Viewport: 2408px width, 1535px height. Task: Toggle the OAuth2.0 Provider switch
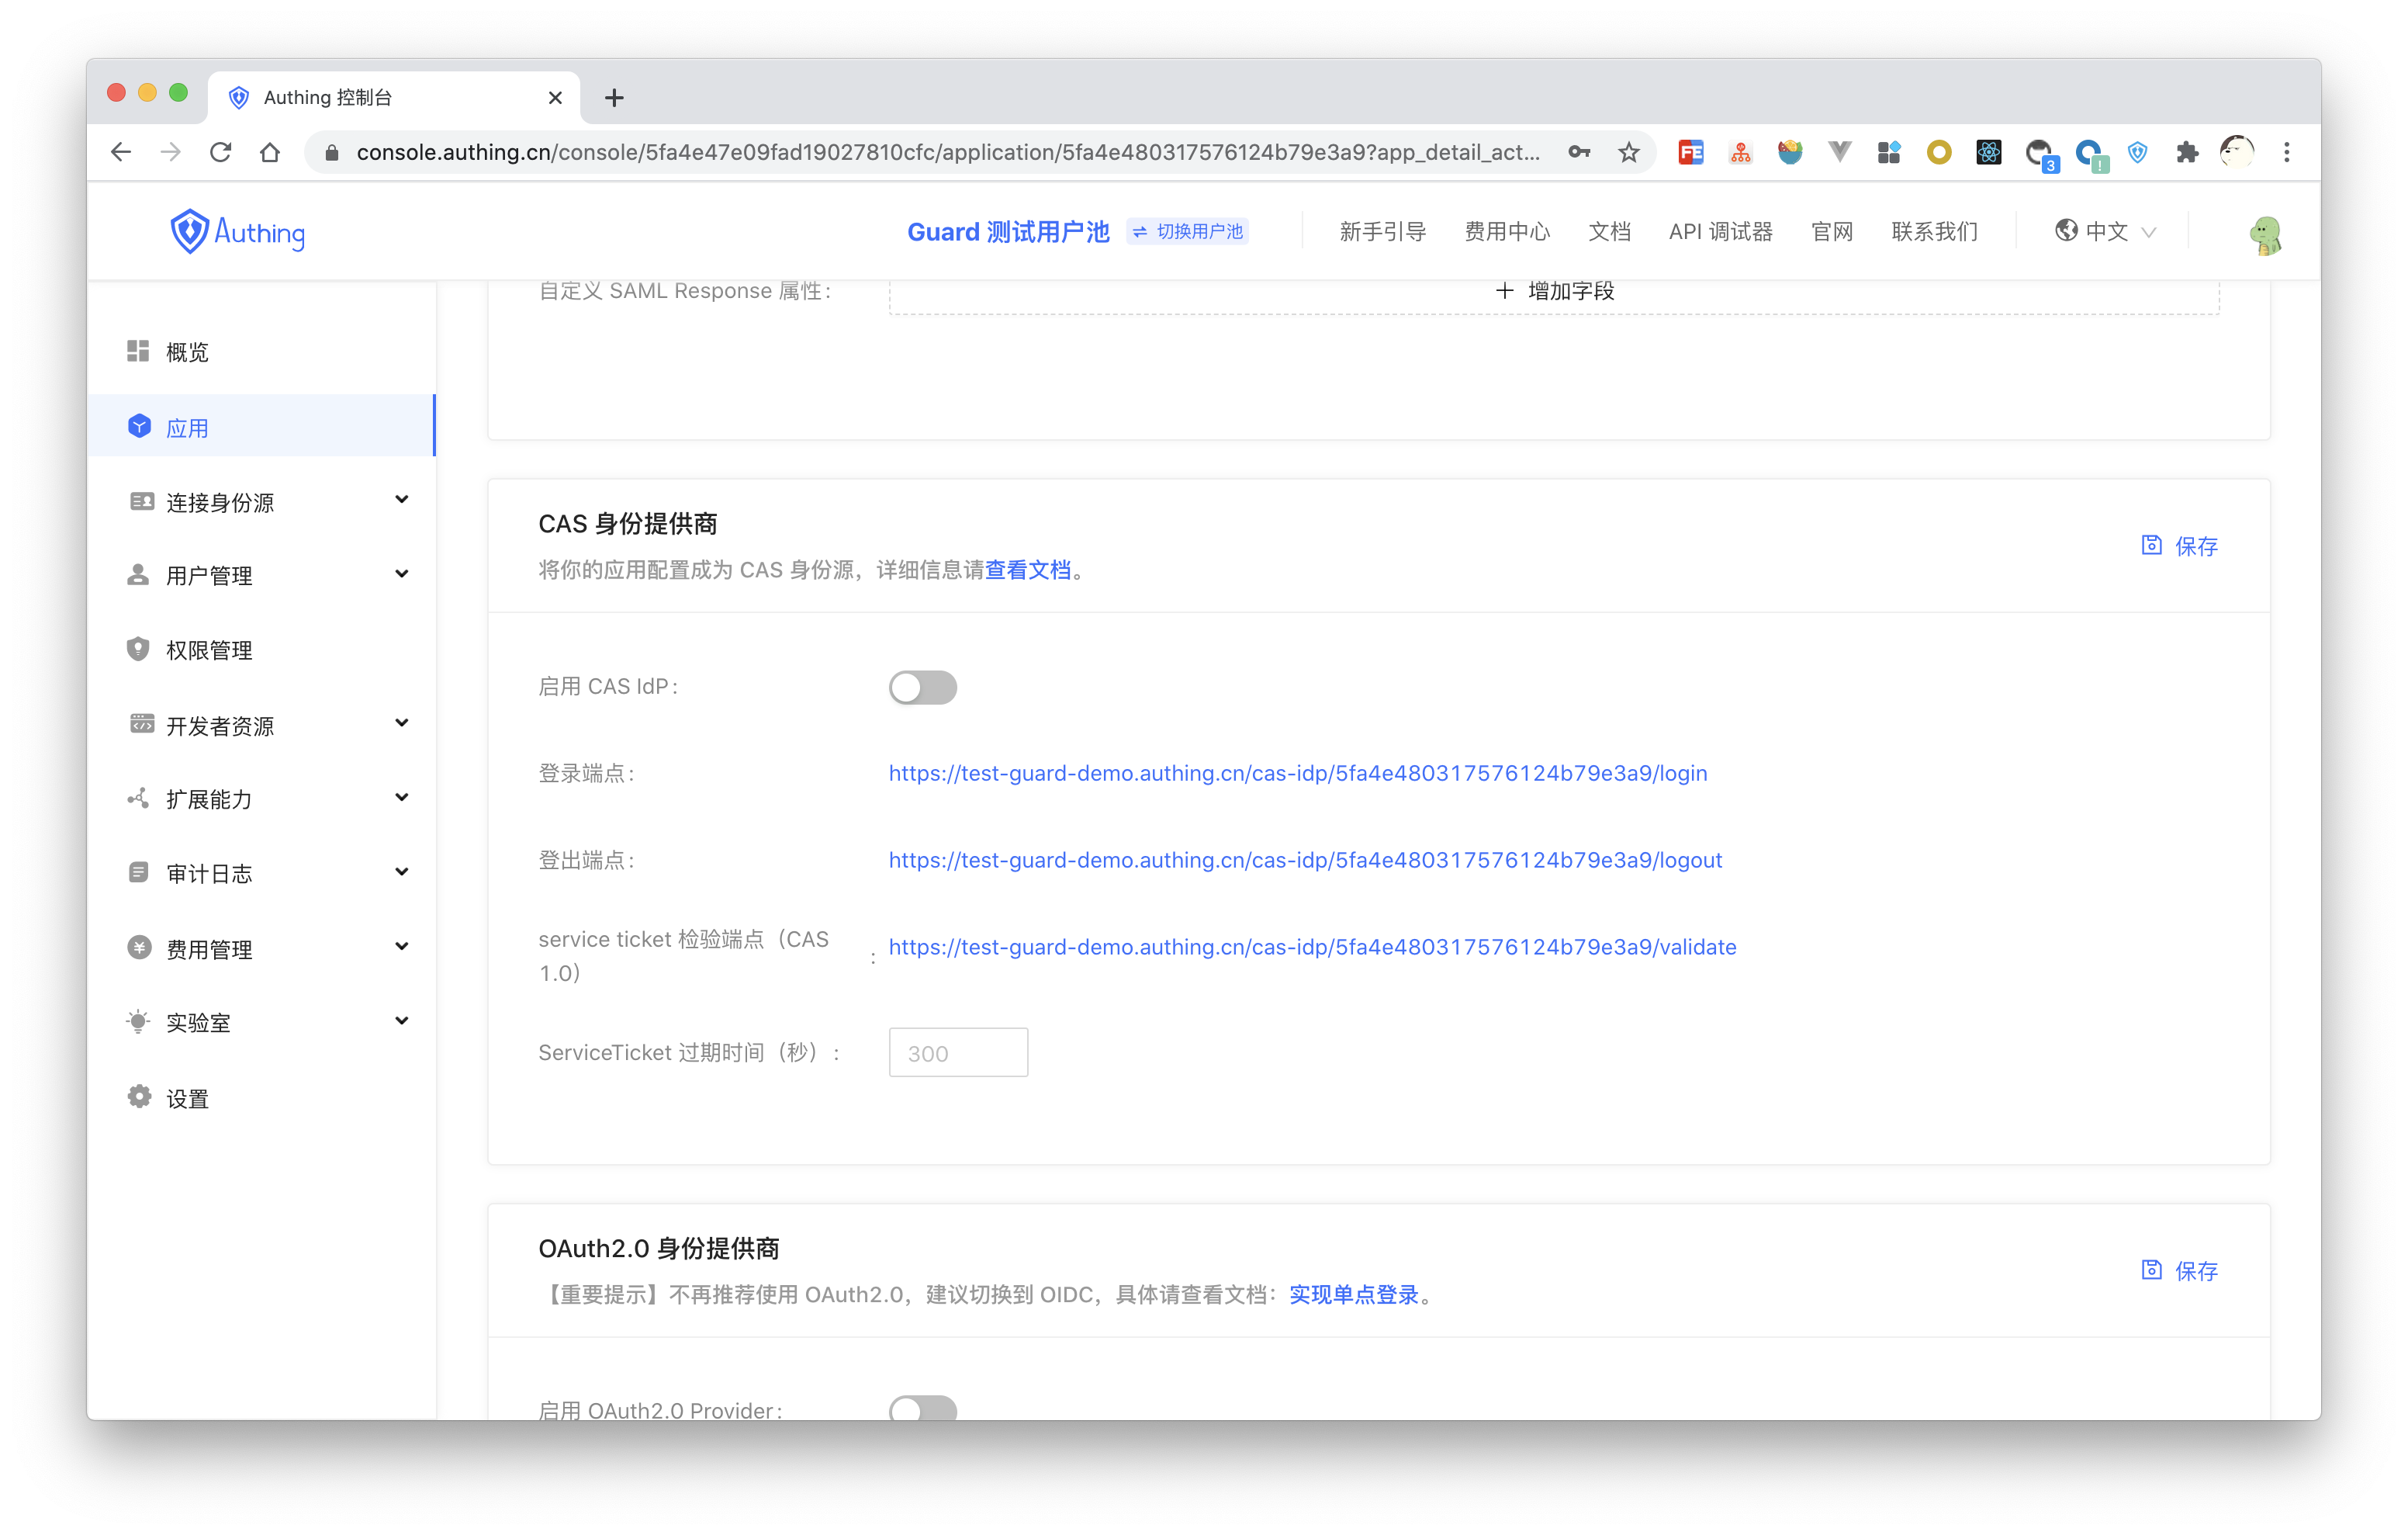point(922,1409)
